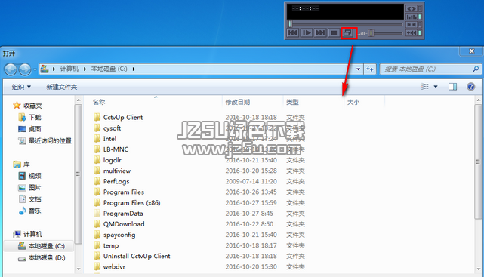Open 桌面 in favorites

coord(30,129)
